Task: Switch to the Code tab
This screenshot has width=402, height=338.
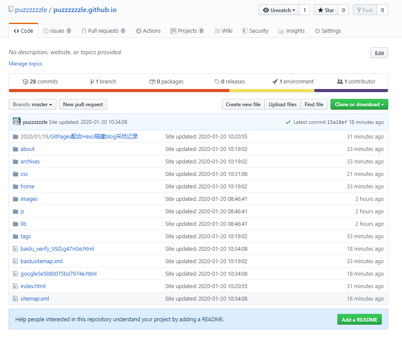Action: [23, 31]
